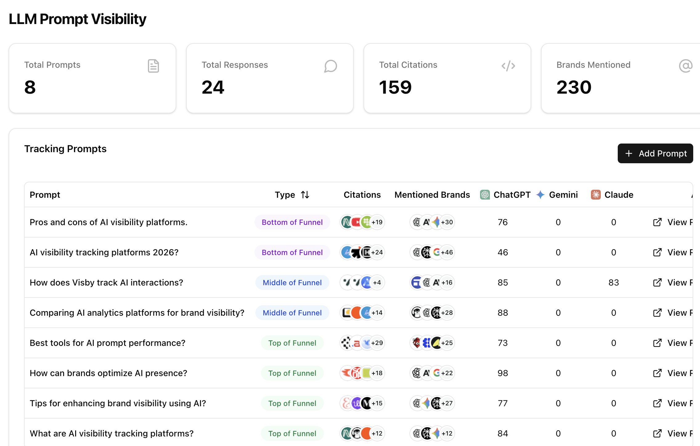Click Middle of Funnel tag for Comparing AI analytics
The width and height of the screenshot is (700, 446).
point(292,313)
